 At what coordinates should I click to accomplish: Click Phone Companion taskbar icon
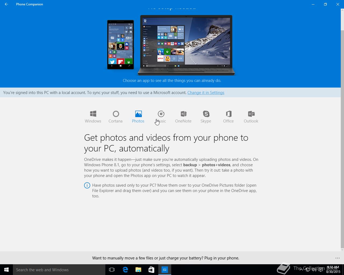coord(165,270)
